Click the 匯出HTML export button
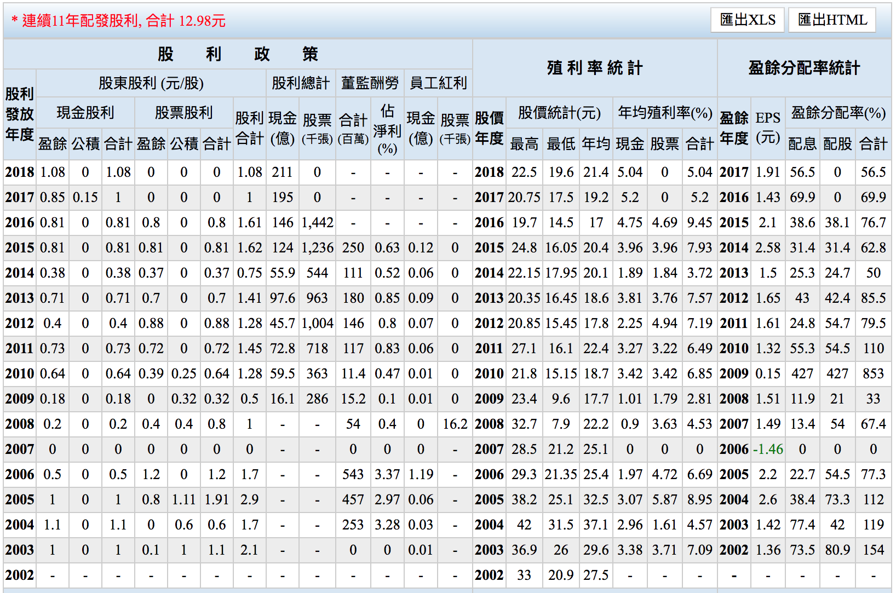 (x=832, y=20)
